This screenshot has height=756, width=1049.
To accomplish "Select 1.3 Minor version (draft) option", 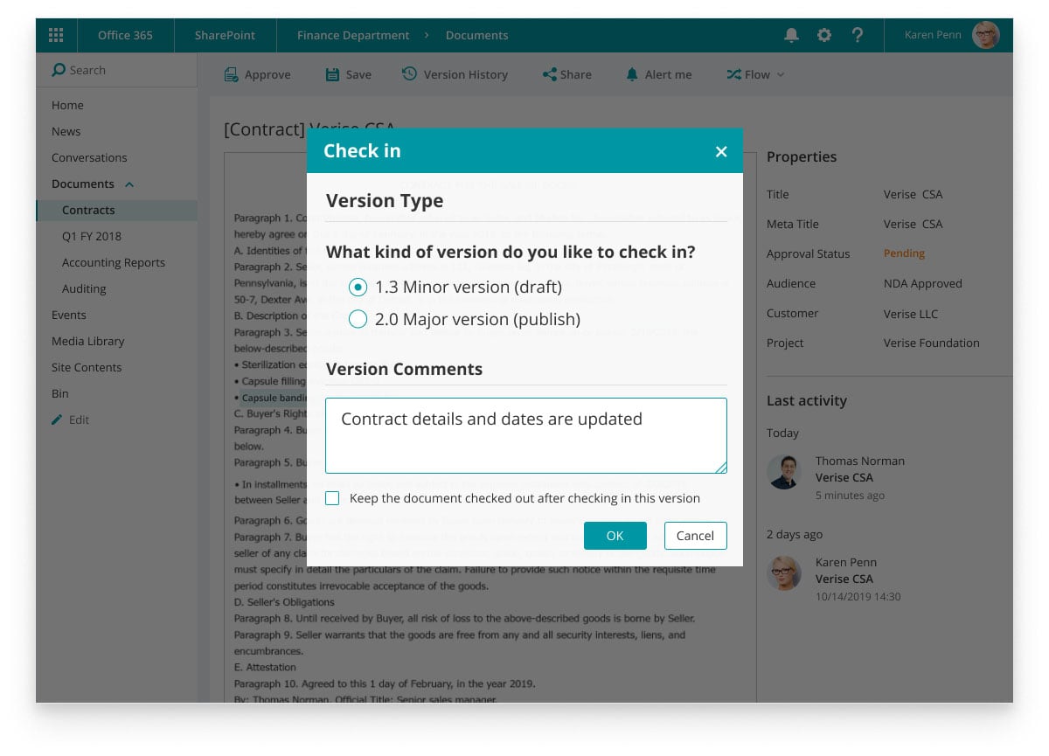I will (x=358, y=287).
